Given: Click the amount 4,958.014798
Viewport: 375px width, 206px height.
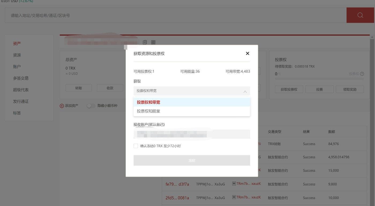Looking at the screenshot, I should point(339,157).
